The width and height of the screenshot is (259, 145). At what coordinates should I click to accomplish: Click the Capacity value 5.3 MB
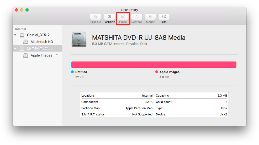click(222, 96)
